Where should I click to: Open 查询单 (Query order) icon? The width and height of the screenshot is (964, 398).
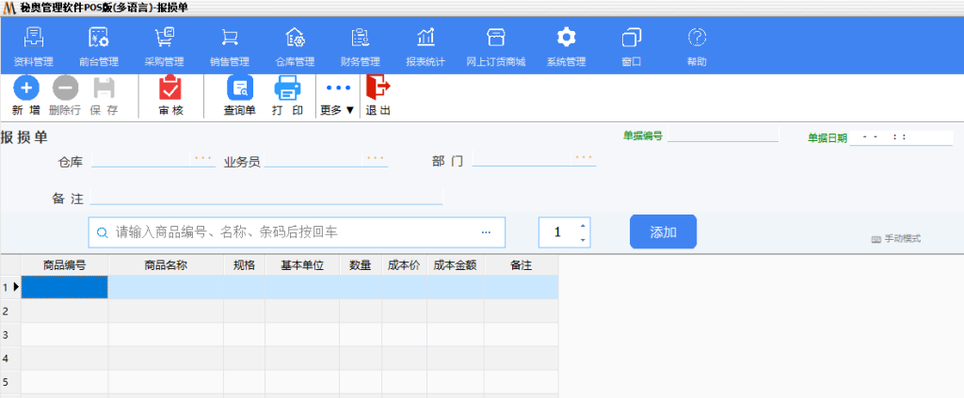[x=240, y=89]
